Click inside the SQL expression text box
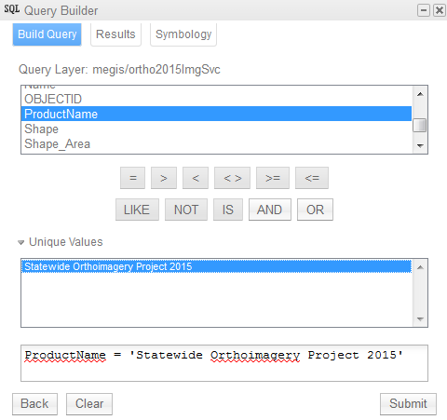This screenshot has width=447, height=420. coord(224,363)
